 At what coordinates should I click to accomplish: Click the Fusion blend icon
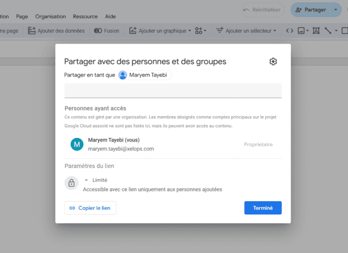[x=98, y=30]
